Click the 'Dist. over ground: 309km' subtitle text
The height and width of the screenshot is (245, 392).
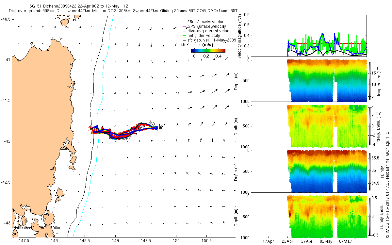click(32, 11)
